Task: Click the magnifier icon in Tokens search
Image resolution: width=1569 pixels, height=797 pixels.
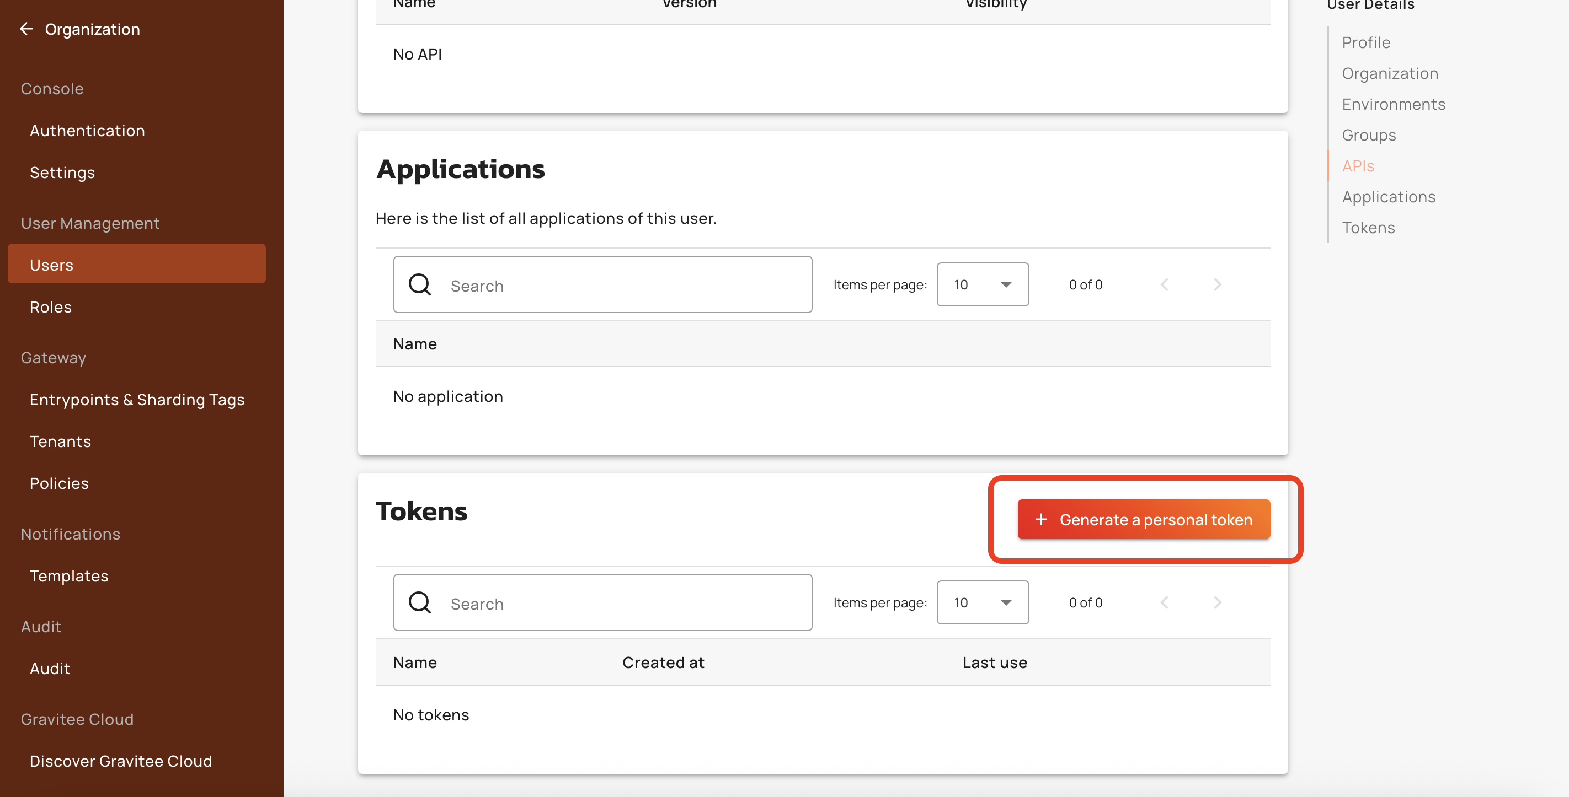Action: pos(420,602)
